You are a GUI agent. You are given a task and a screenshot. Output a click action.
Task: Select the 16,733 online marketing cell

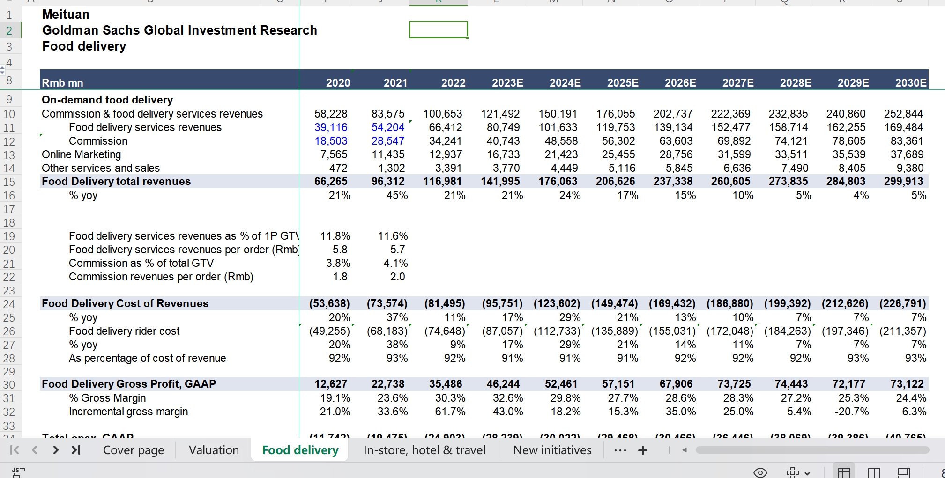coord(504,154)
